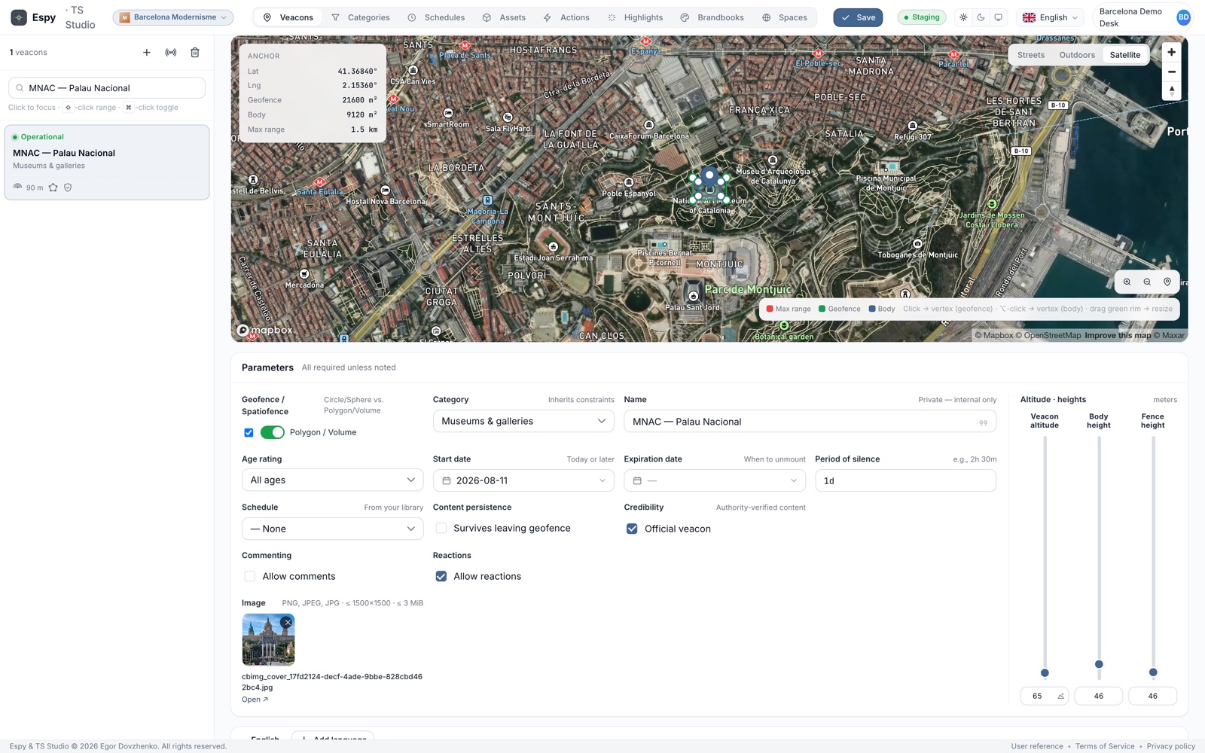Click the broadcast signal icon in veacons header

pos(171,53)
